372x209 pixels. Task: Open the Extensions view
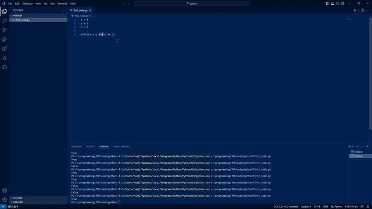5,49
